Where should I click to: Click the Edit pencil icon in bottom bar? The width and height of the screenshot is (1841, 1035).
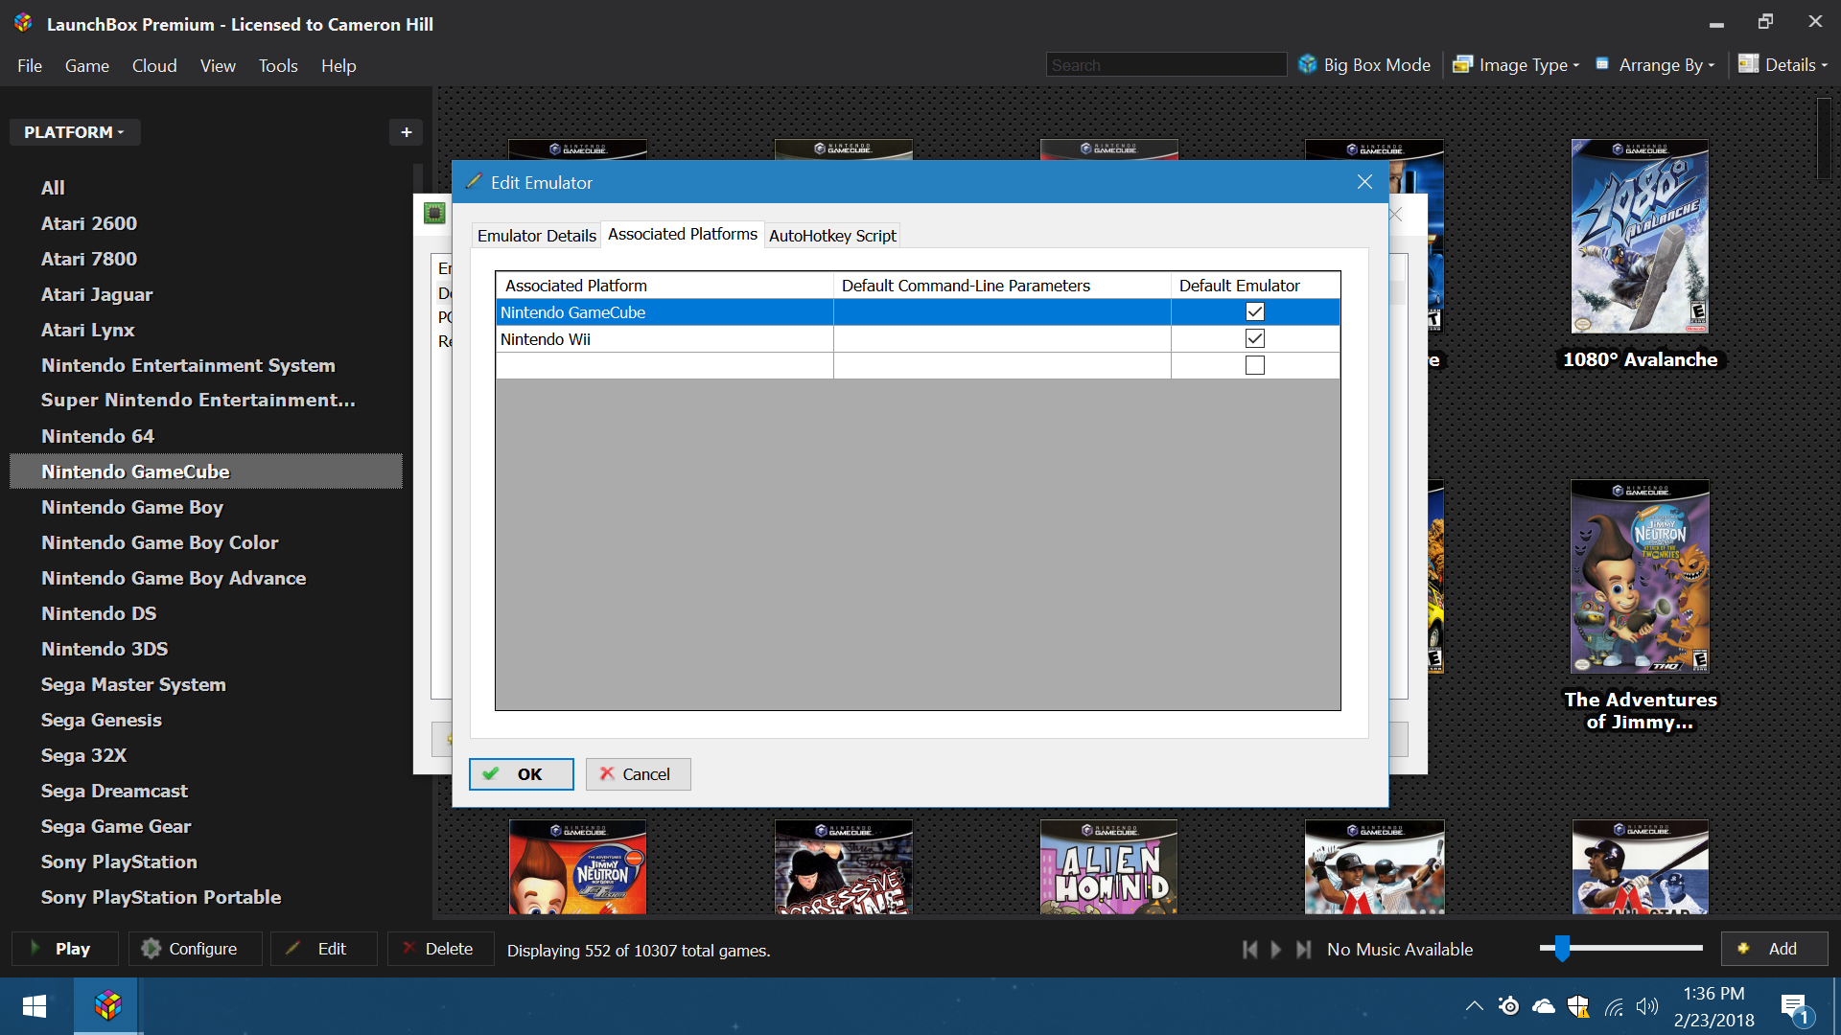(293, 948)
